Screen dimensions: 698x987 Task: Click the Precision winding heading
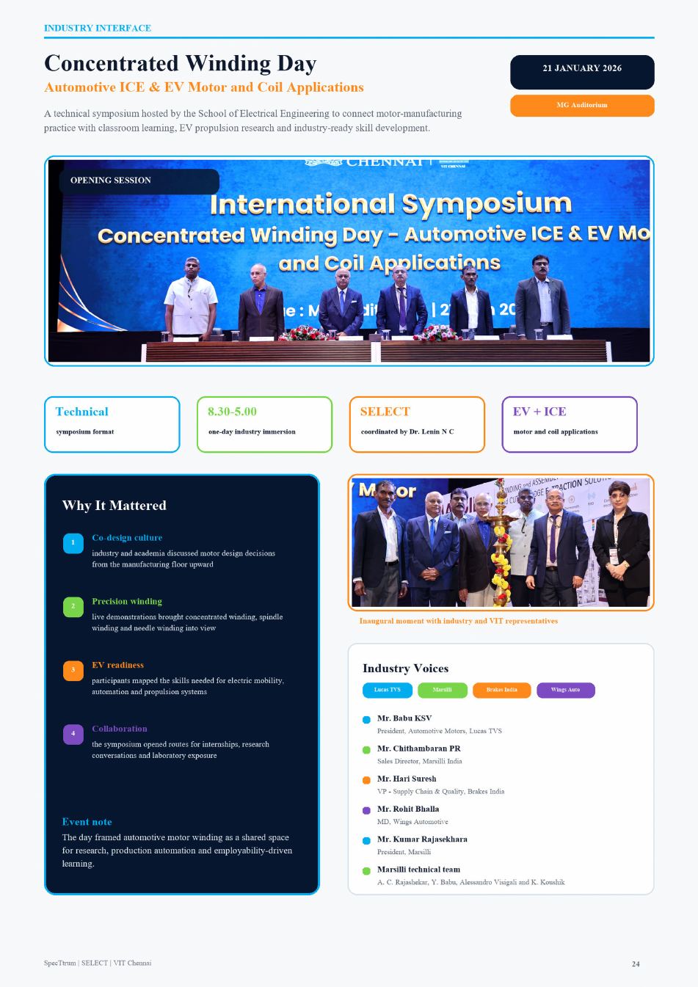(x=127, y=602)
